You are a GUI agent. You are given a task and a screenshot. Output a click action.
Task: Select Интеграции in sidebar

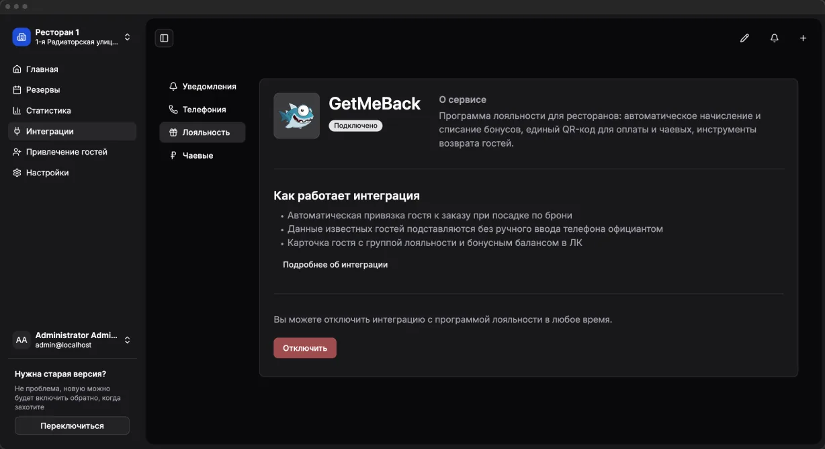tap(73, 132)
